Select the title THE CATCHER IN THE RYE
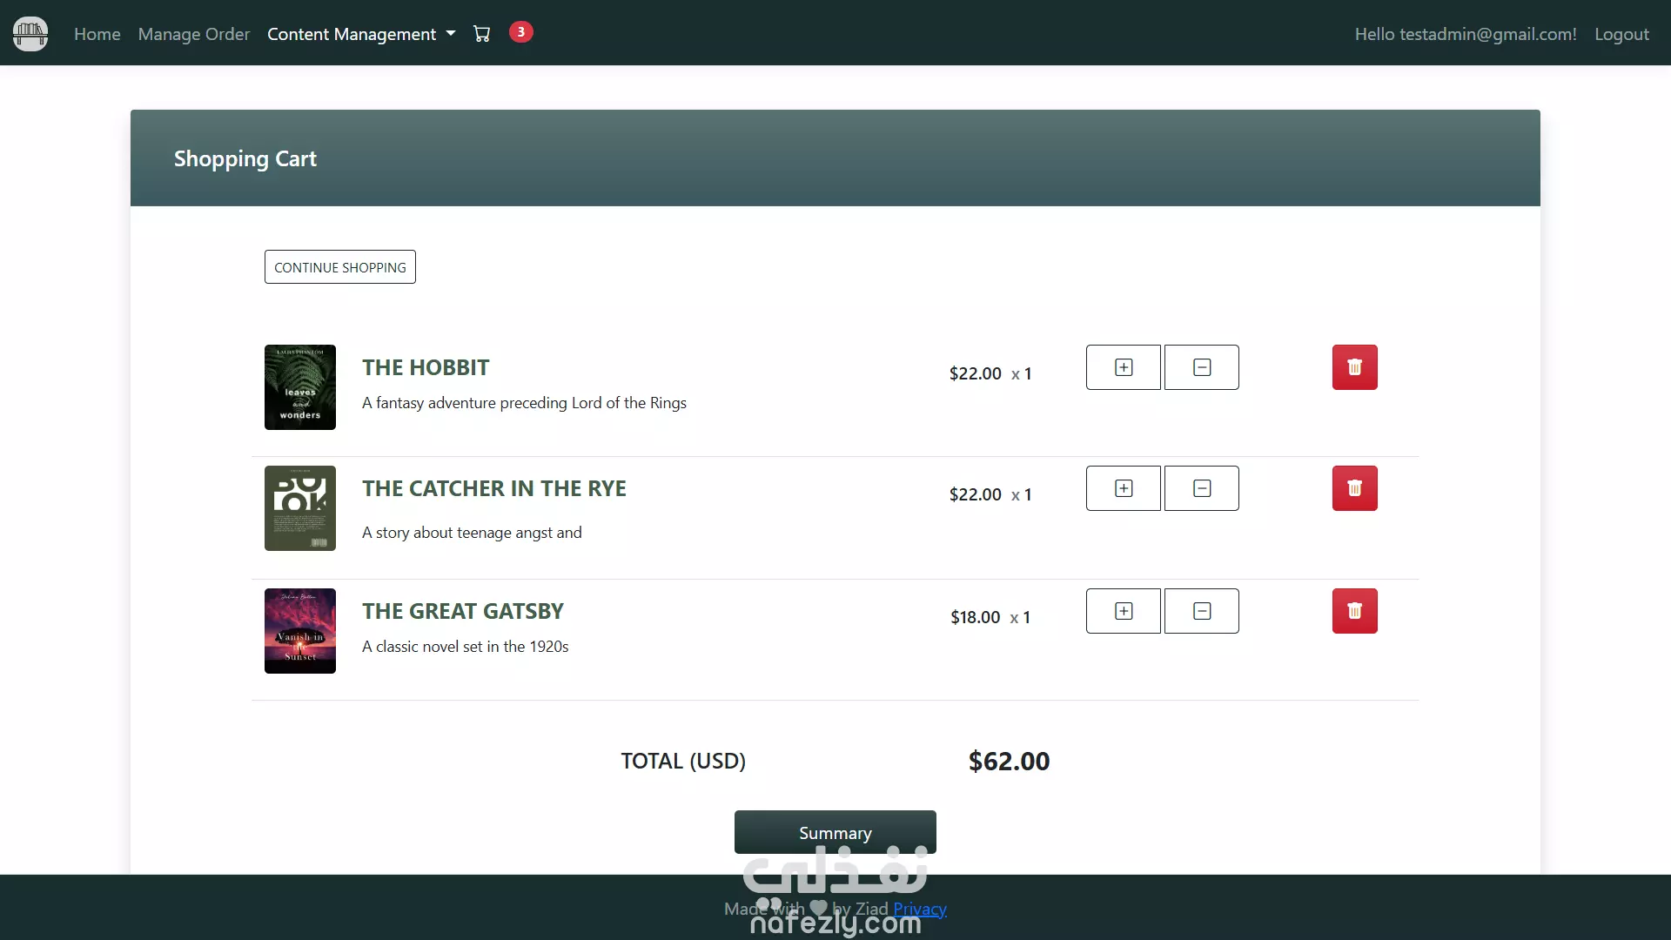1671x940 pixels. pyautogui.click(x=494, y=488)
